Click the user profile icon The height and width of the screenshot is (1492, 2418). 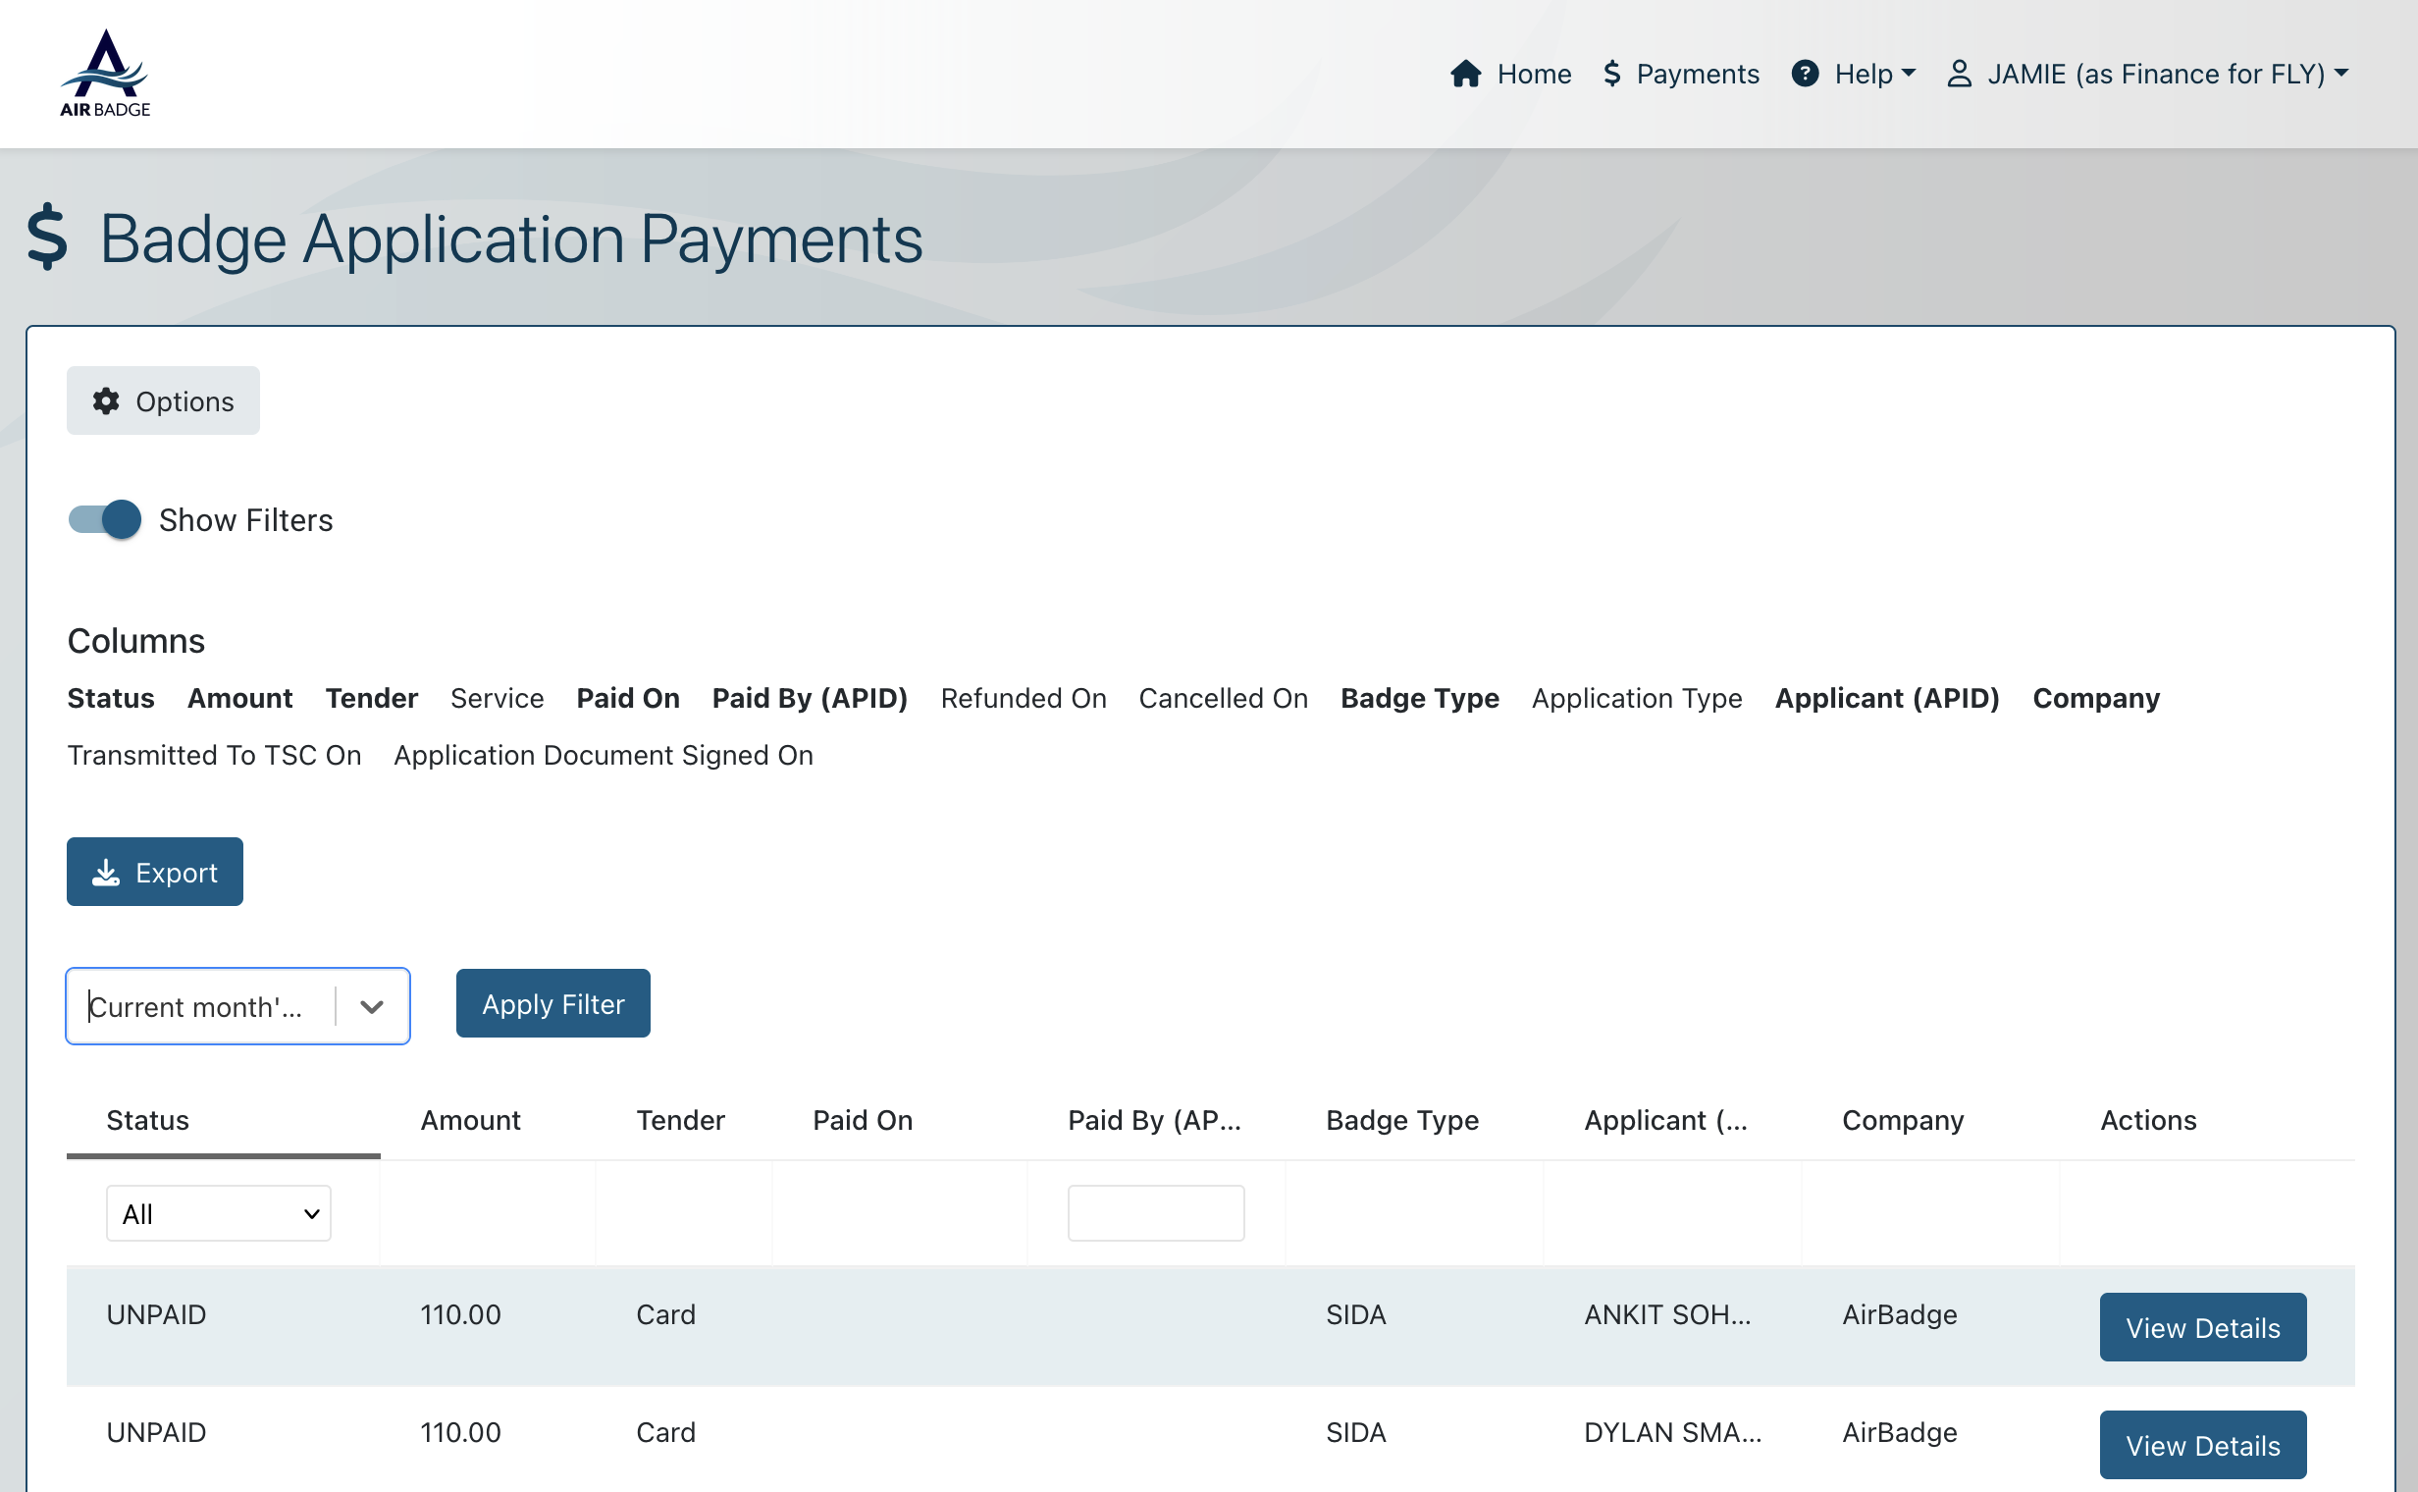click(x=1959, y=74)
